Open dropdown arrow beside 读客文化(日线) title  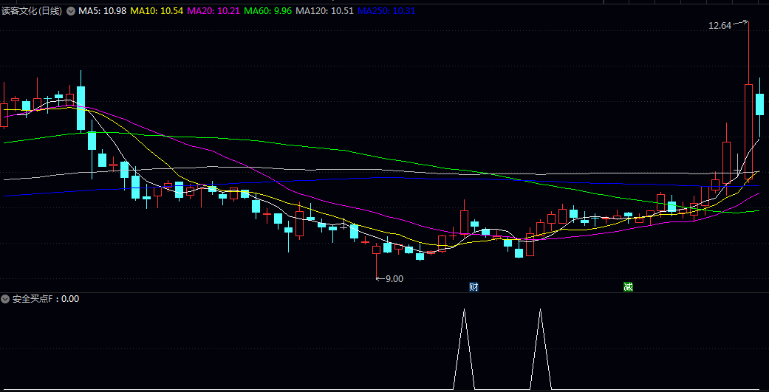point(71,11)
